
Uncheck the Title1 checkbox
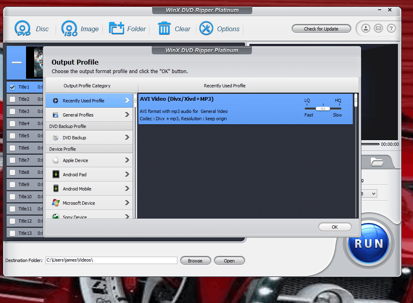point(13,87)
